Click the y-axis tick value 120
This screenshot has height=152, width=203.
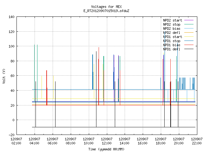coord(11,32)
